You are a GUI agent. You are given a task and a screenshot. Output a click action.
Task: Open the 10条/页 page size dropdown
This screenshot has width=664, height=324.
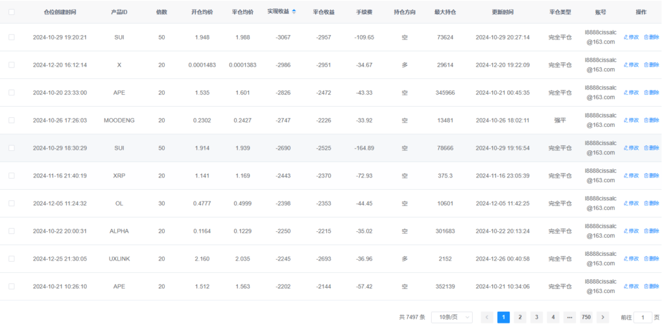pos(451,317)
